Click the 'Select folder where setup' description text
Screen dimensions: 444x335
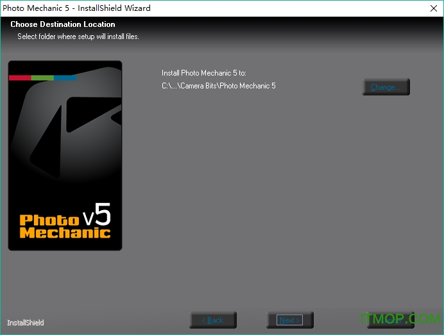[x=78, y=37]
